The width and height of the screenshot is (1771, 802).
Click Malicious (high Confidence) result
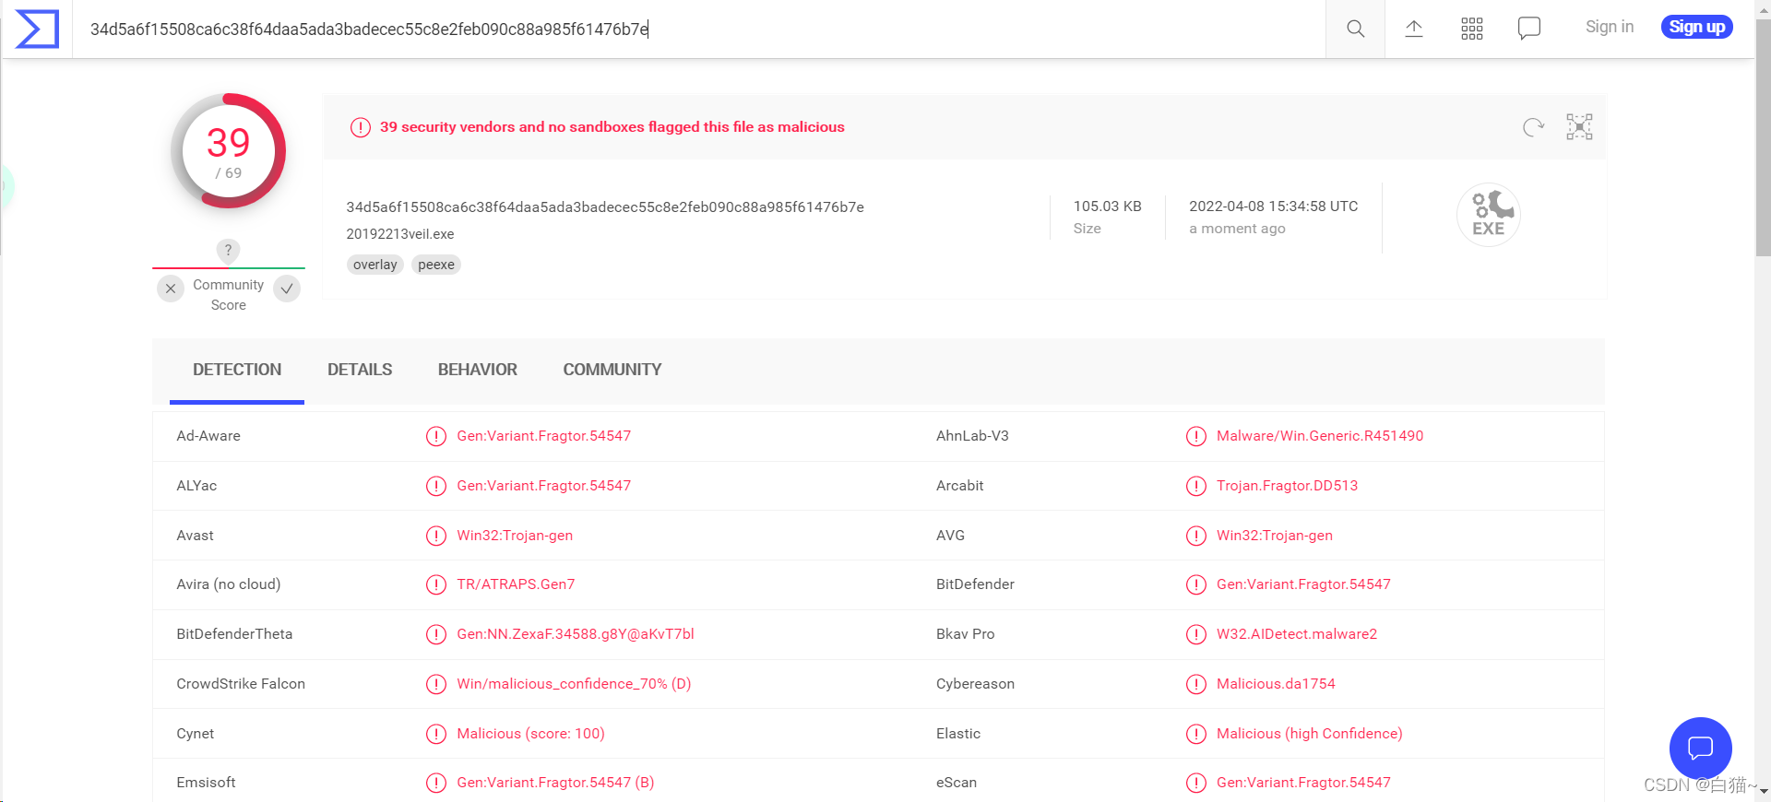1309,734
